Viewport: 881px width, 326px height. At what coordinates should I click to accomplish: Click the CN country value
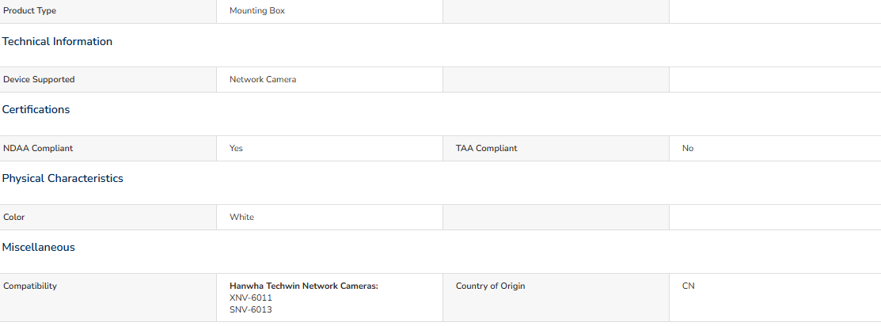coord(689,286)
